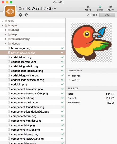Click file icon beside component-html.png
This screenshot has height=144, width=117.
tap(9, 116)
